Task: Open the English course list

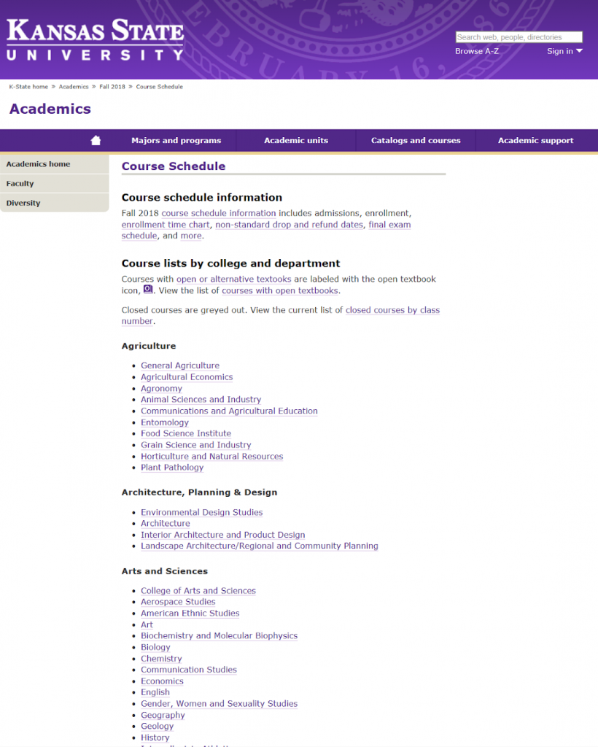Action: click(x=155, y=692)
